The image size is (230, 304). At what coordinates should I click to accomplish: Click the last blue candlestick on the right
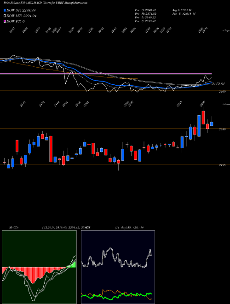(212, 124)
